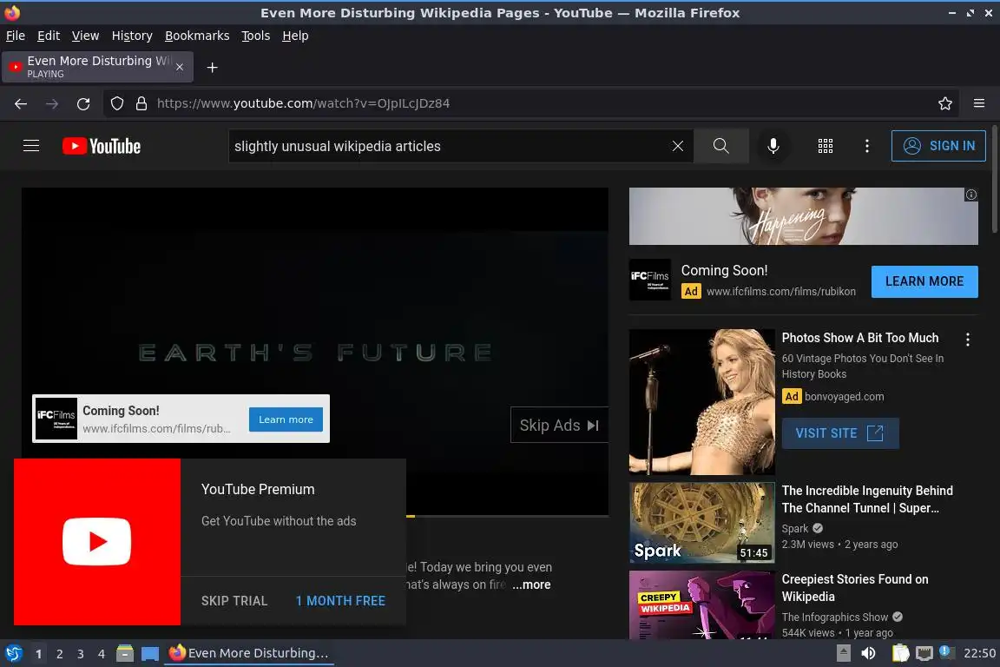The height and width of the screenshot is (667, 1000).
Task: Click the clipboard tray icon
Action: click(900, 653)
